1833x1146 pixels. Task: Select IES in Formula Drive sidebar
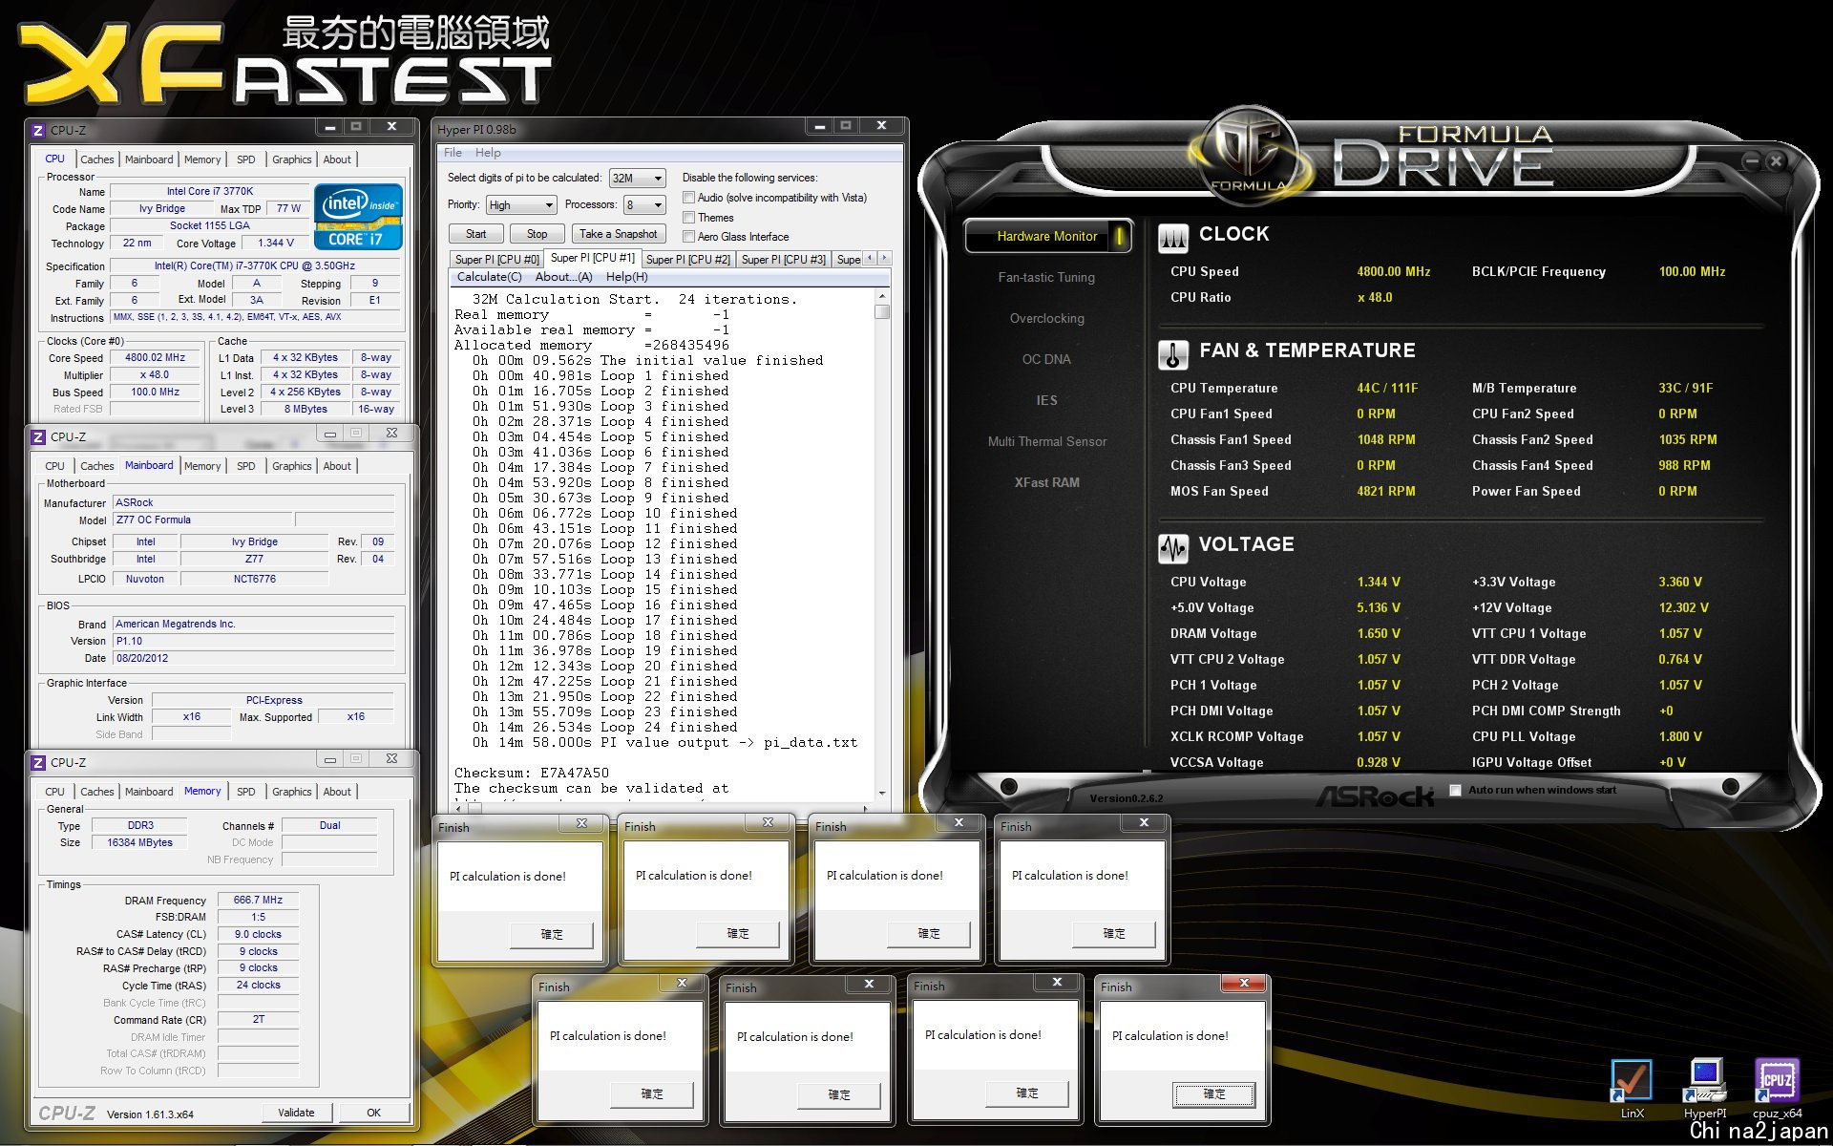click(1046, 400)
